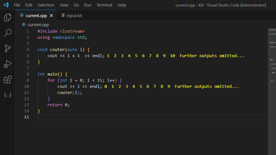Click the 'couter' function name on line 4

58,50
